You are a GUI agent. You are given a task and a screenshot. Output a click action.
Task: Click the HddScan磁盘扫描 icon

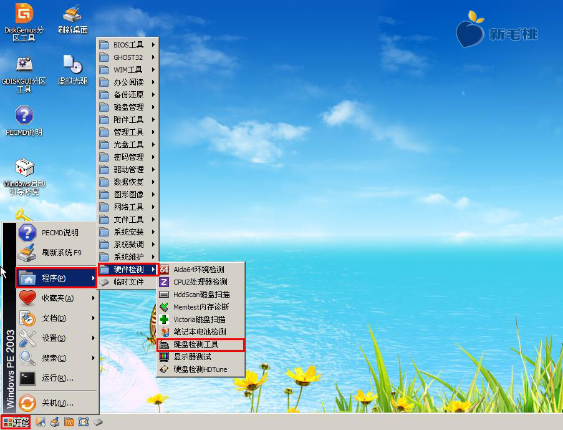point(164,295)
